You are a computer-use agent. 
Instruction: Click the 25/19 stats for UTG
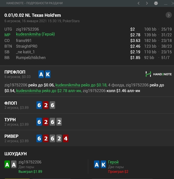[166, 29]
